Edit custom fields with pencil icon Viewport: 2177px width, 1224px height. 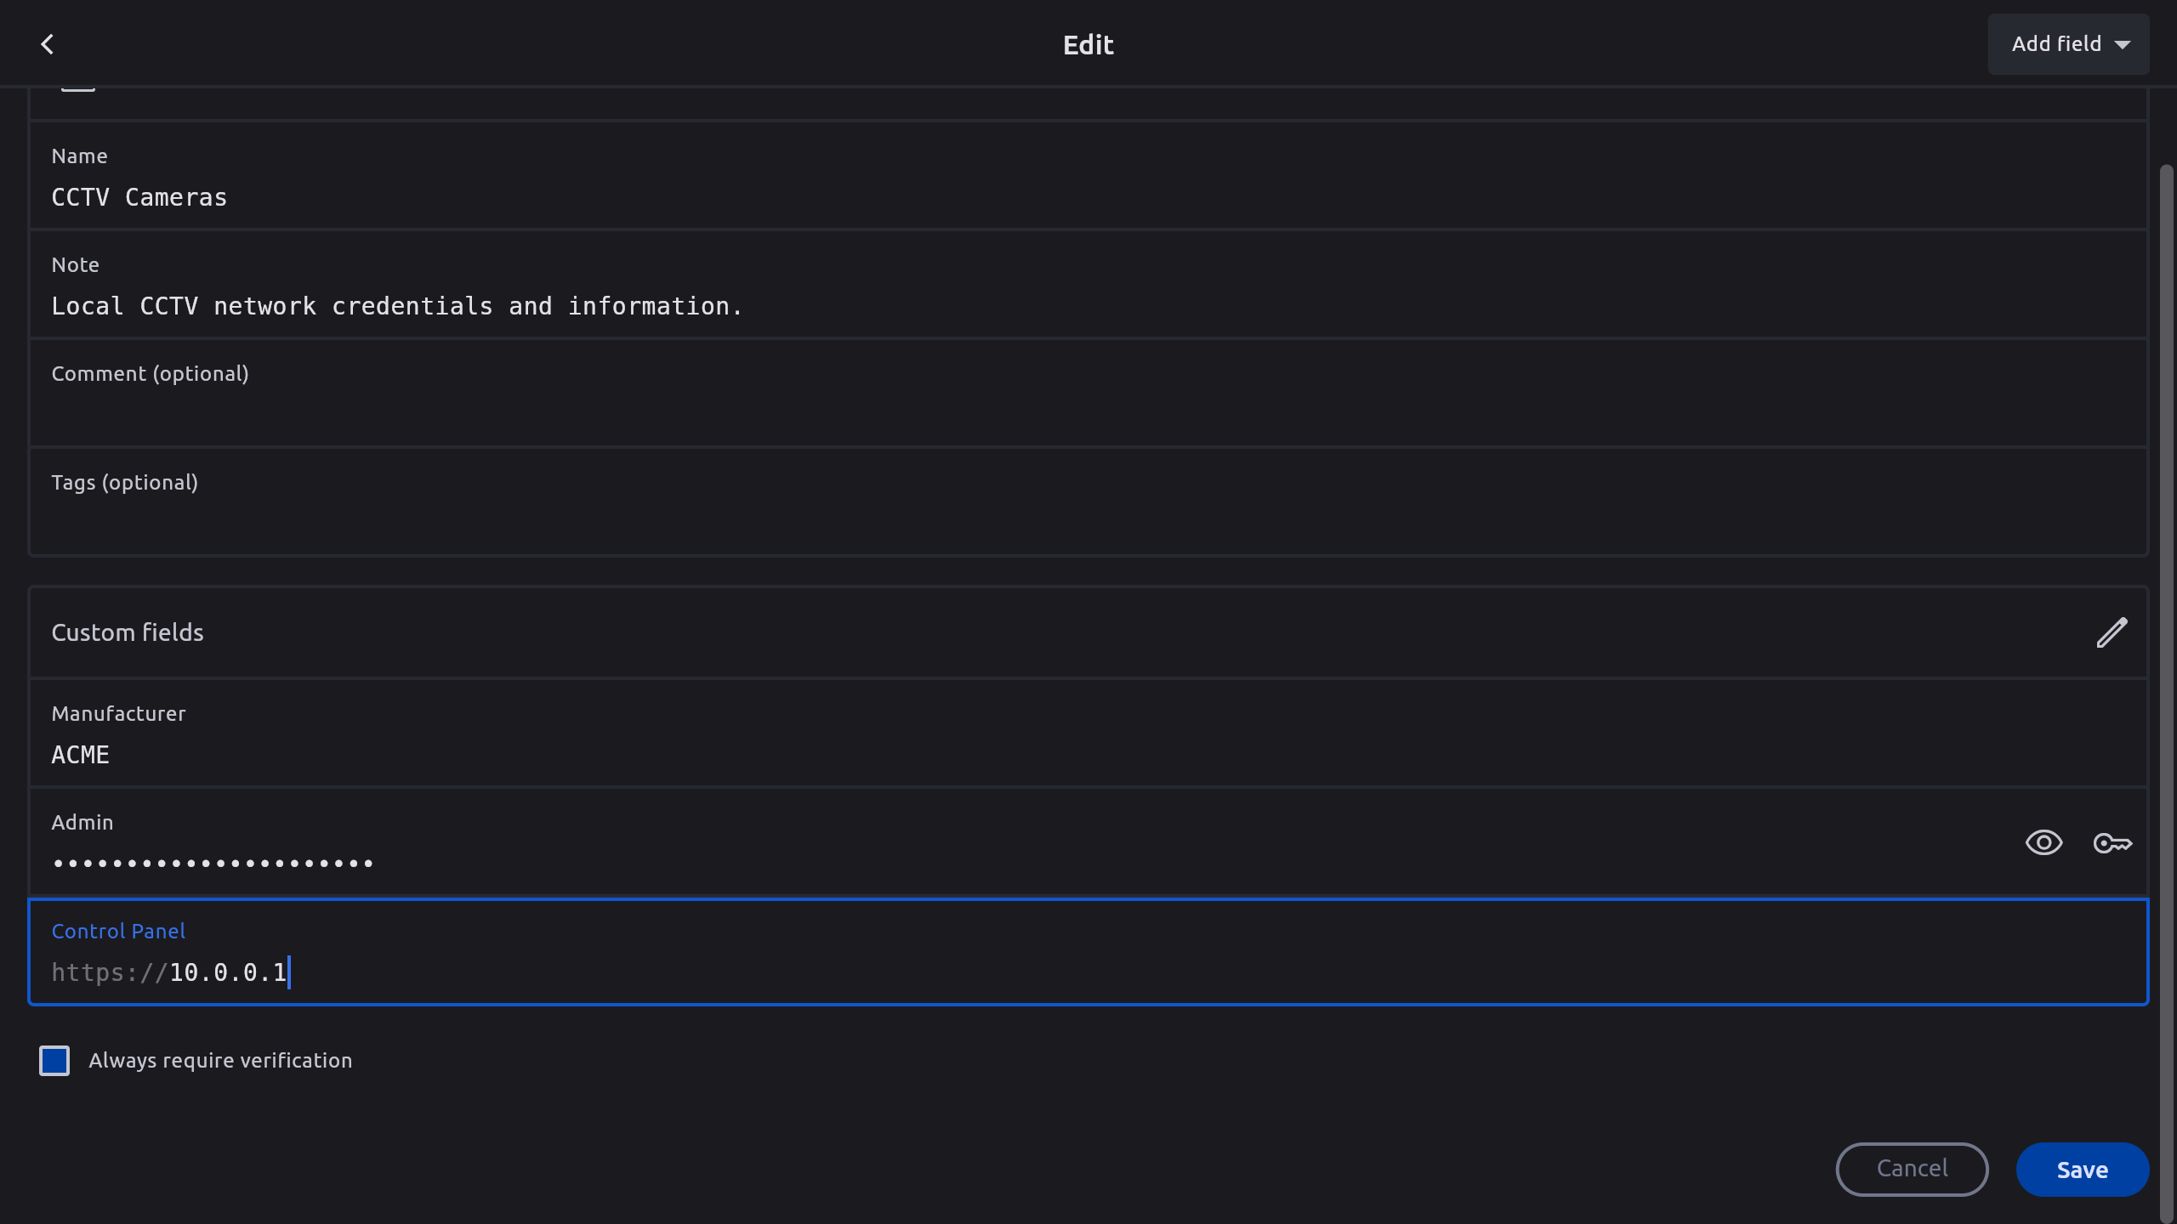pos(2112,632)
